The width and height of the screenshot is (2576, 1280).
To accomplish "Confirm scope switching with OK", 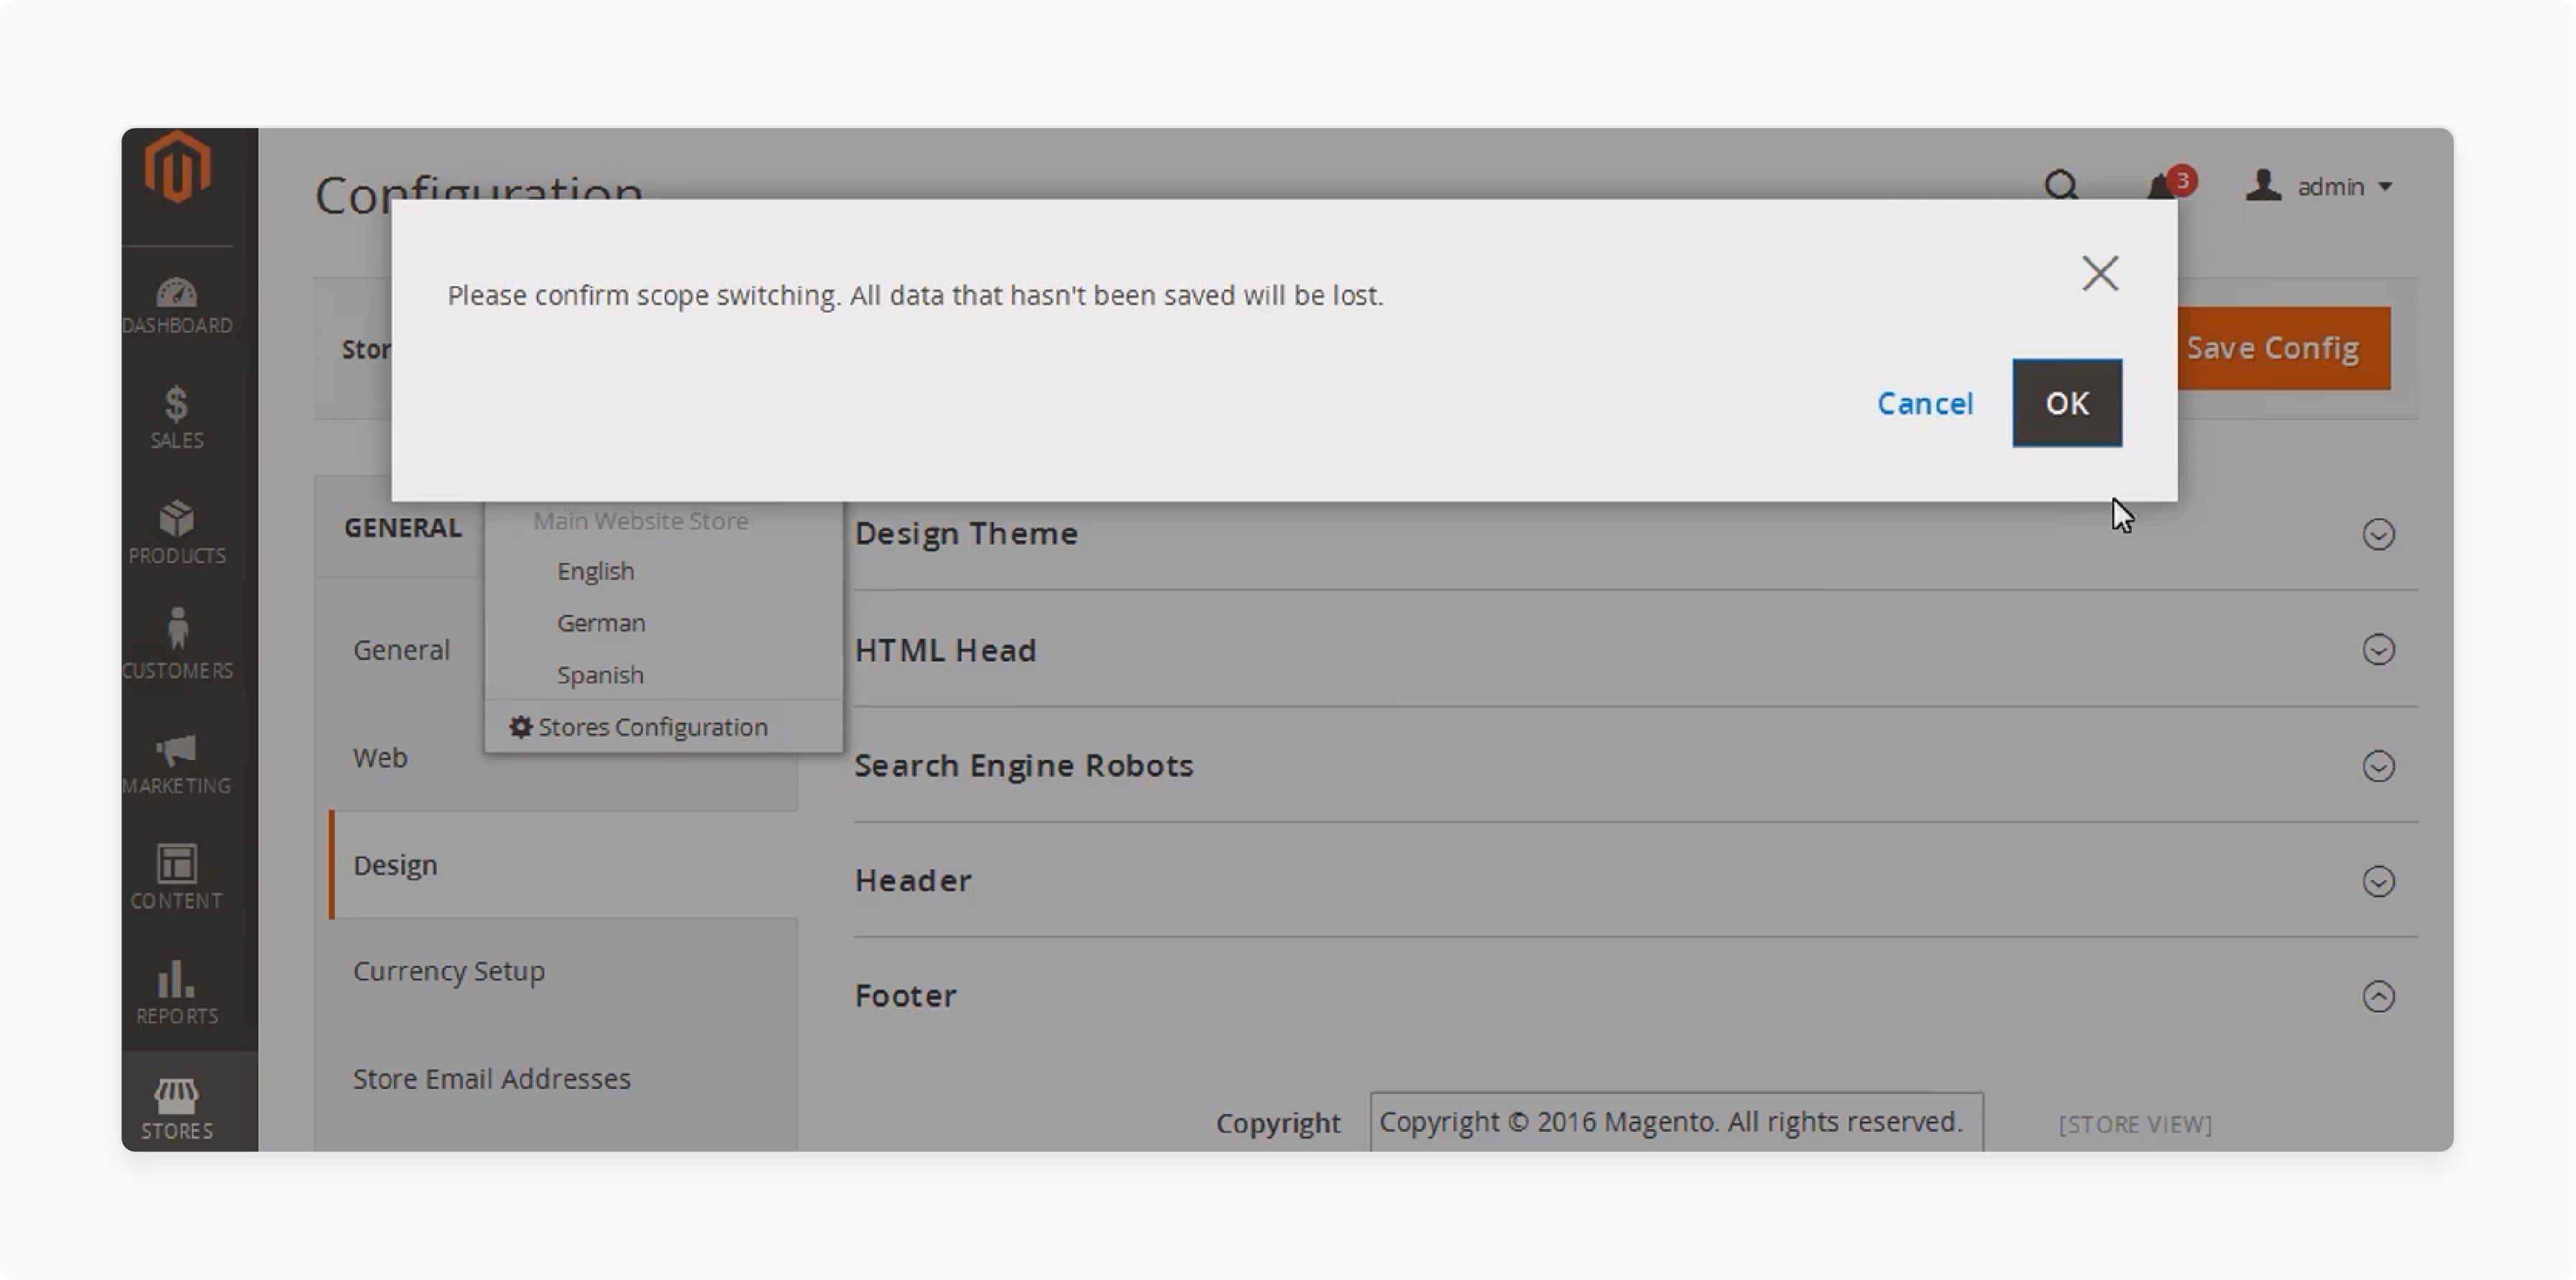I will (2067, 403).
